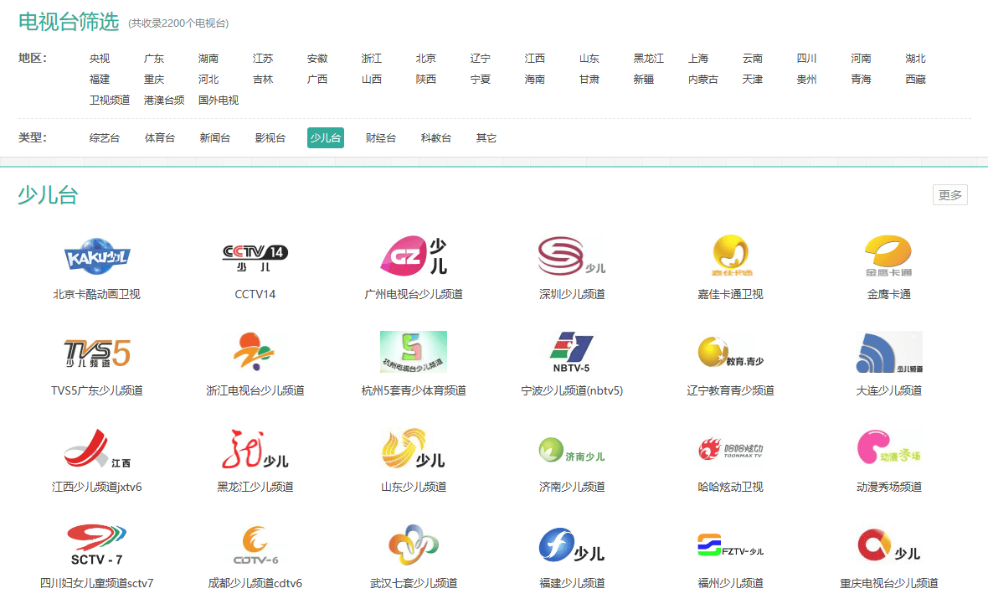Select the 体育台 type filter
The height and width of the screenshot is (604, 988).
click(x=160, y=138)
